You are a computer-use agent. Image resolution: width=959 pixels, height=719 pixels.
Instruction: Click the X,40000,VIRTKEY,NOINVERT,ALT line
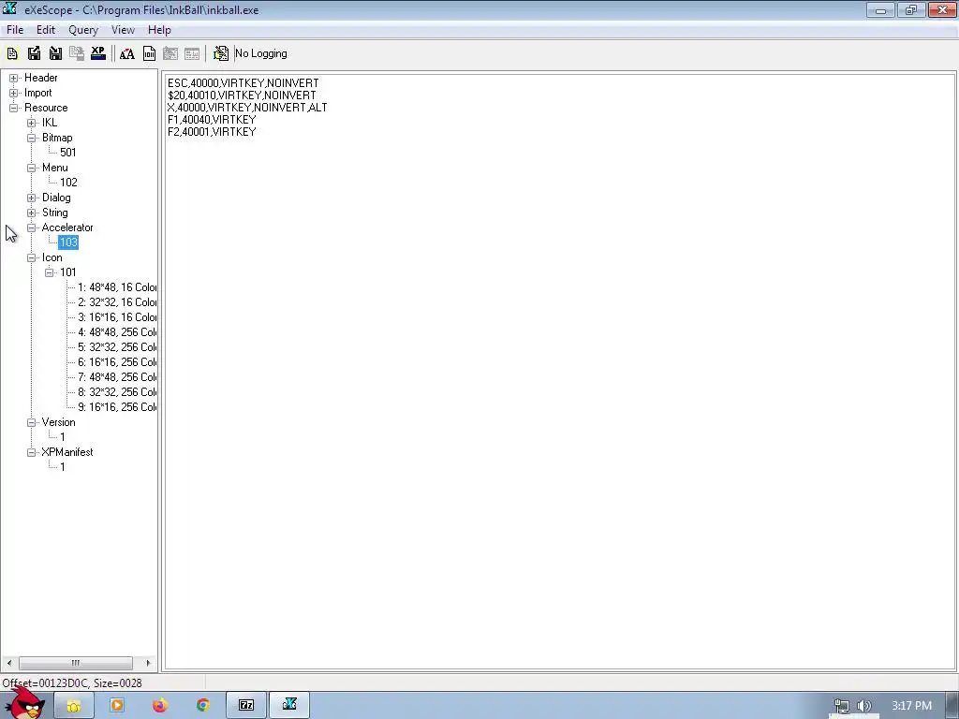(247, 108)
